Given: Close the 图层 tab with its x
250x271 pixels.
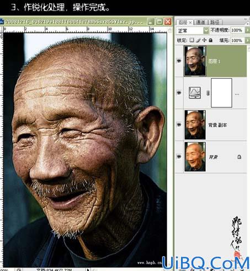Looking at the screenshot, I should [x=190, y=23].
